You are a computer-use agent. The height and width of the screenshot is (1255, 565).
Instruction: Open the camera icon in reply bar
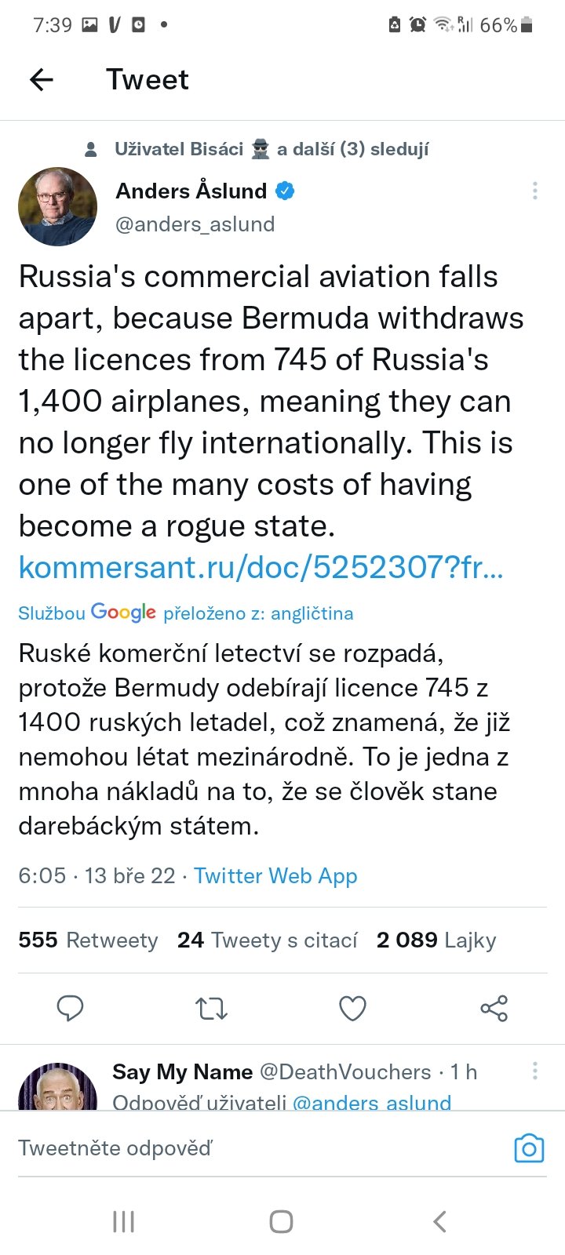click(x=528, y=1148)
